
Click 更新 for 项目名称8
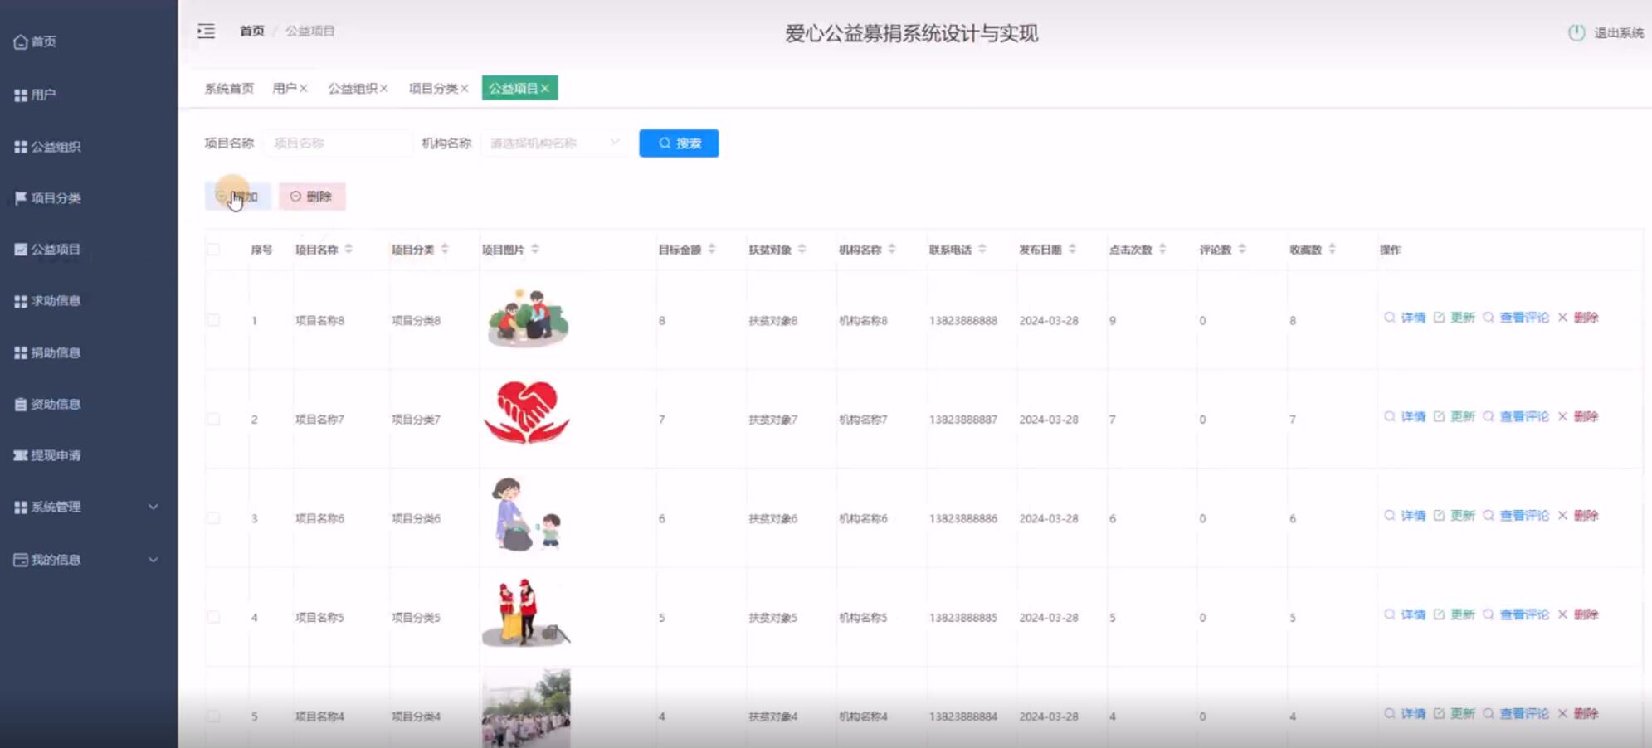click(1455, 318)
